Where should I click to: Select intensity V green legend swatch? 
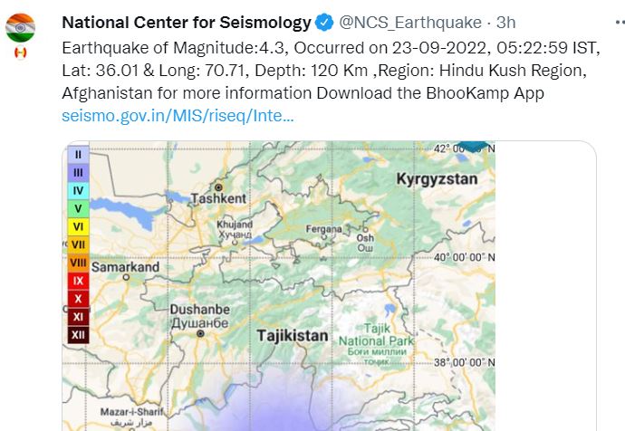point(78,208)
